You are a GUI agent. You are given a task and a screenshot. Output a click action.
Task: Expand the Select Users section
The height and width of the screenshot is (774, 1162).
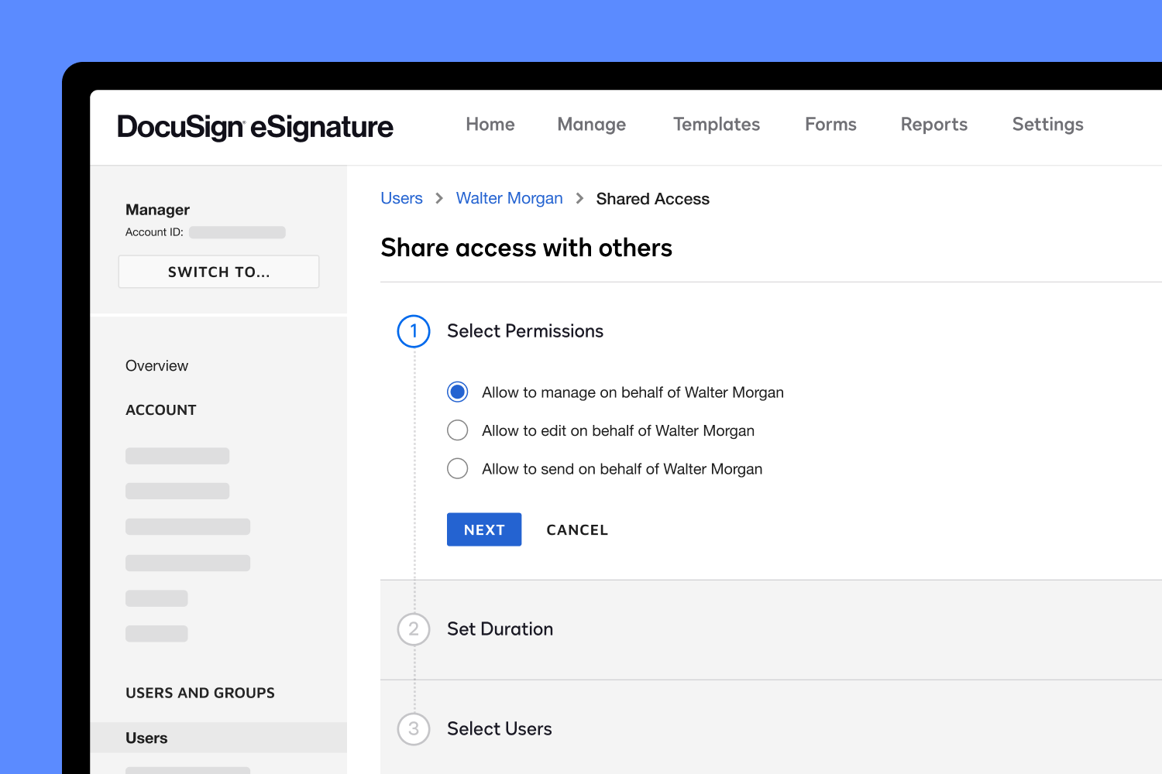pos(499,728)
